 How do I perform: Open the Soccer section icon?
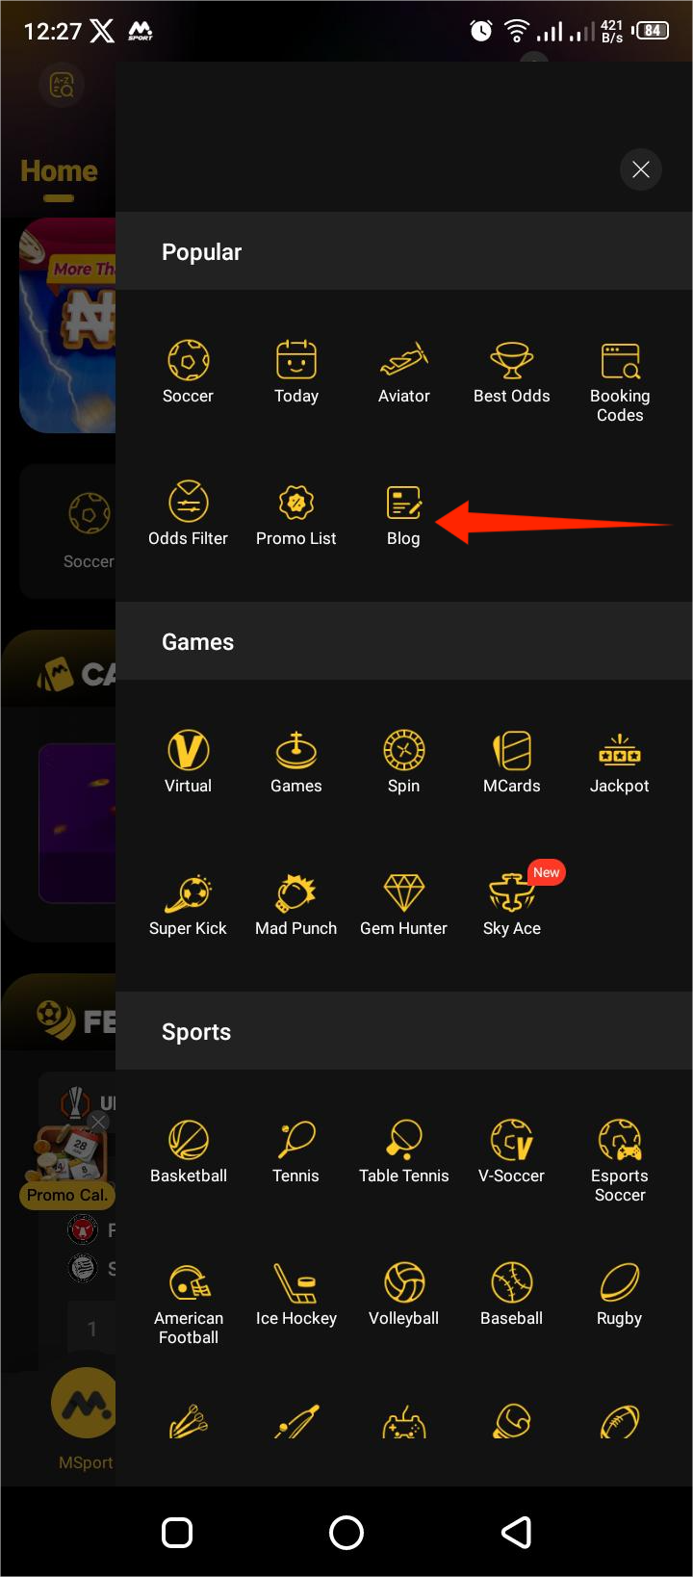(x=188, y=361)
